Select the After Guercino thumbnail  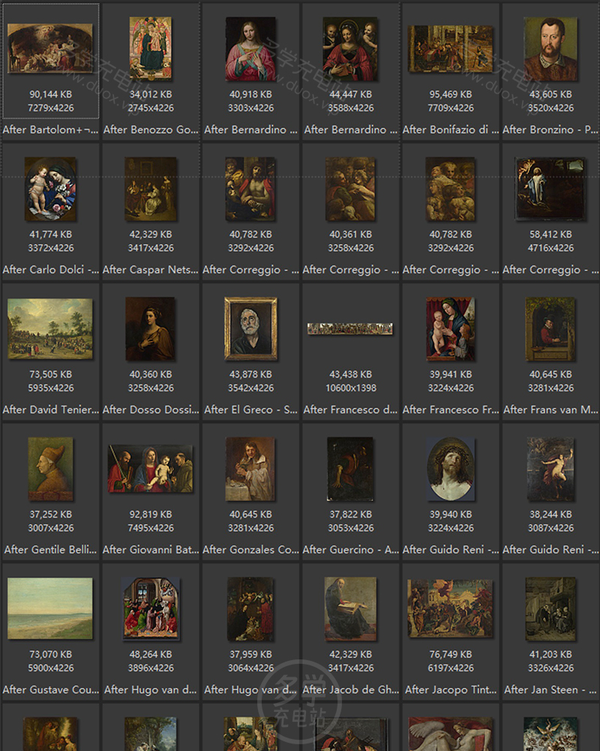point(350,469)
